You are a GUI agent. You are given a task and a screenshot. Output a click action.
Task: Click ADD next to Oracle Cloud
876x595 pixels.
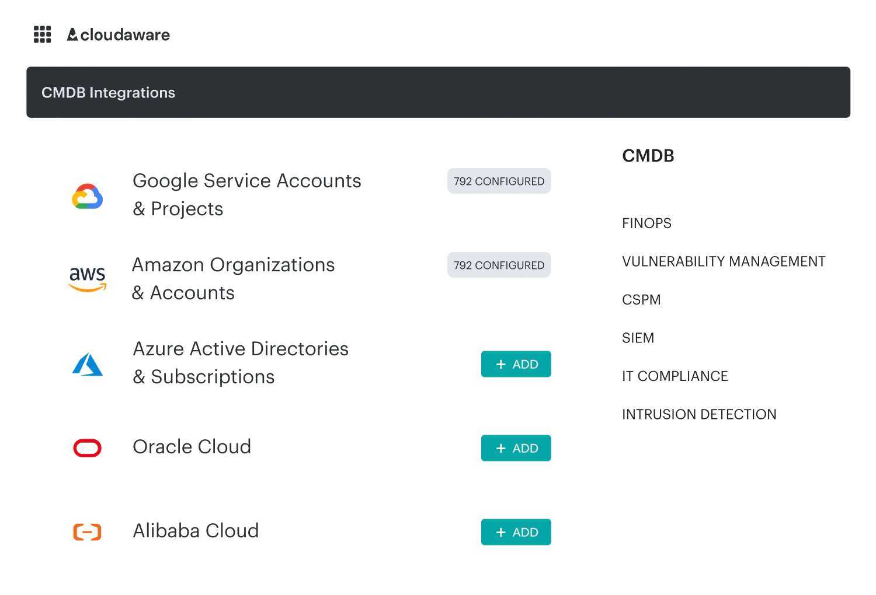click(516, 448)
